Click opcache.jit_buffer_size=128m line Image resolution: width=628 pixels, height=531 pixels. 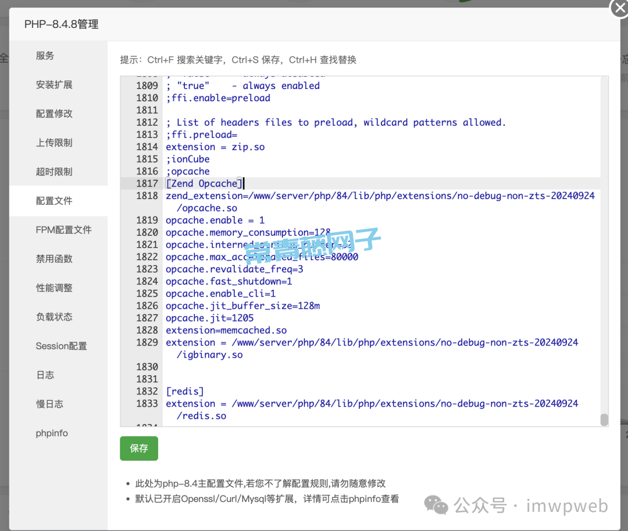click(x=242, y=306)
